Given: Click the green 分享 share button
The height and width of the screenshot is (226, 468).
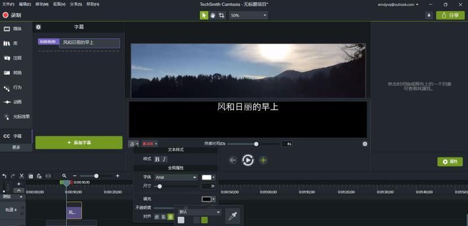Looking at the screenshot, I should pyautogui.click(x=450, y=15).
